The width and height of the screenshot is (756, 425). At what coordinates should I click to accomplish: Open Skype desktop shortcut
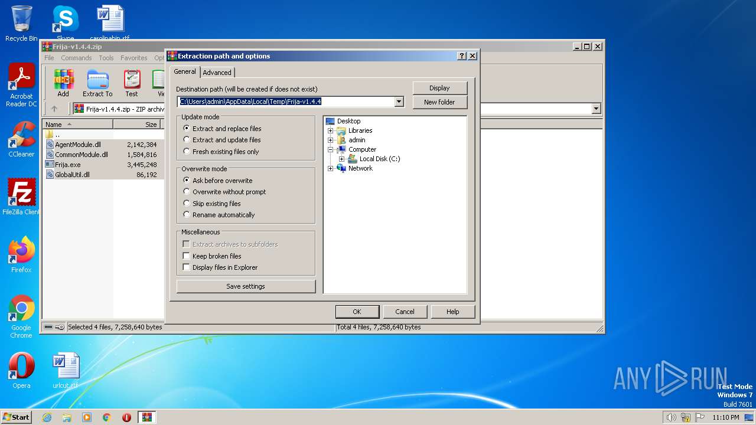click(x=65, y=23)
